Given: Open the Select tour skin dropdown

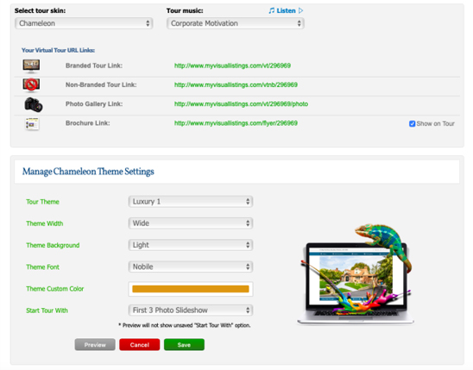Looking at the screenshot, I should tap(84, 23).
